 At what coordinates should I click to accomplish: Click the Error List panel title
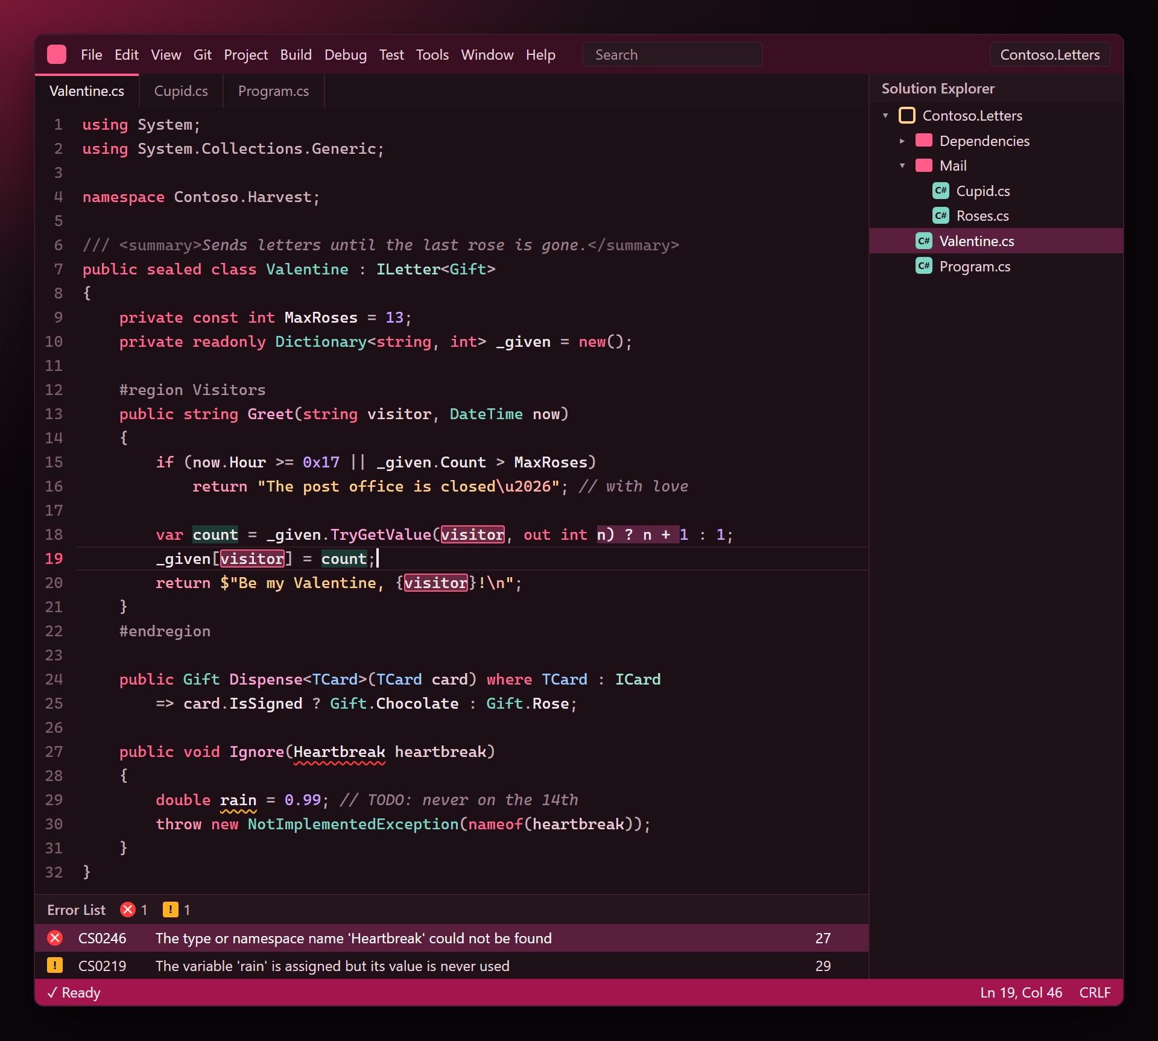click(76, 910)
